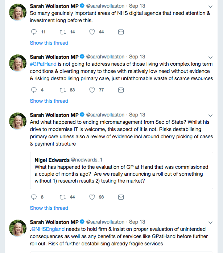Open the dropdown chevron on the first tweet
This screenshot has width=223, height=253.
(211, 7)
